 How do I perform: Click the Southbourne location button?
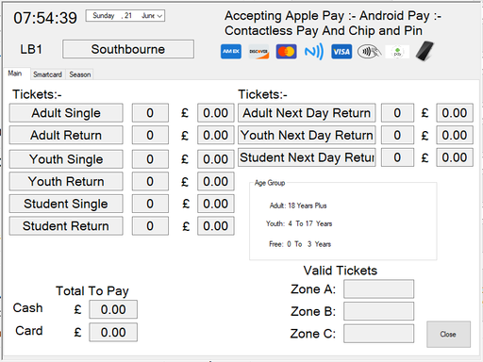coord(128,49)
